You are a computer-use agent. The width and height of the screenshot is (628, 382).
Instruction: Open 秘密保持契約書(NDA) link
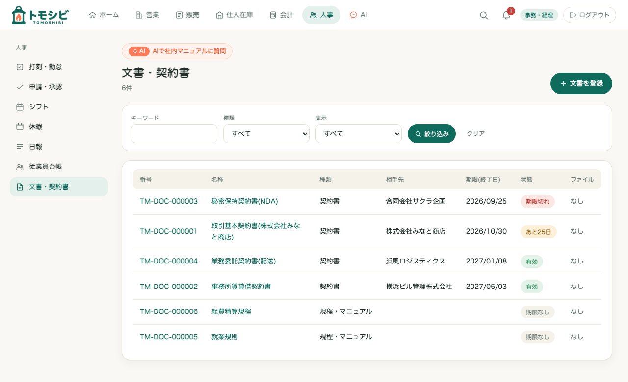click(x=245, y=201)
